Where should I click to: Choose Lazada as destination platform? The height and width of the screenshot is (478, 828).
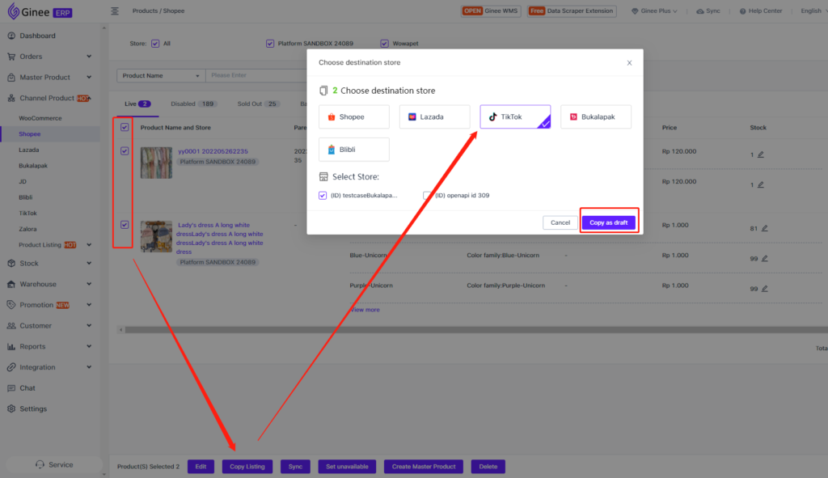tap(434, 116)
